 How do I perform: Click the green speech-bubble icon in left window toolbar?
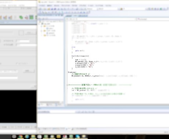tap(21, 18)
